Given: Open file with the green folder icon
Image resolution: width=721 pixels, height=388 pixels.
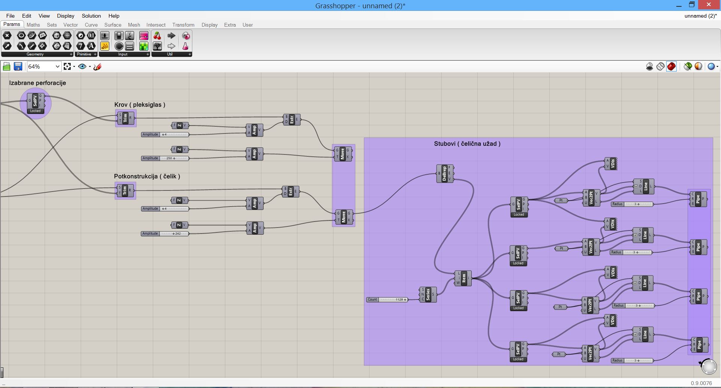Looking at the screenshot, I should 6,67.
